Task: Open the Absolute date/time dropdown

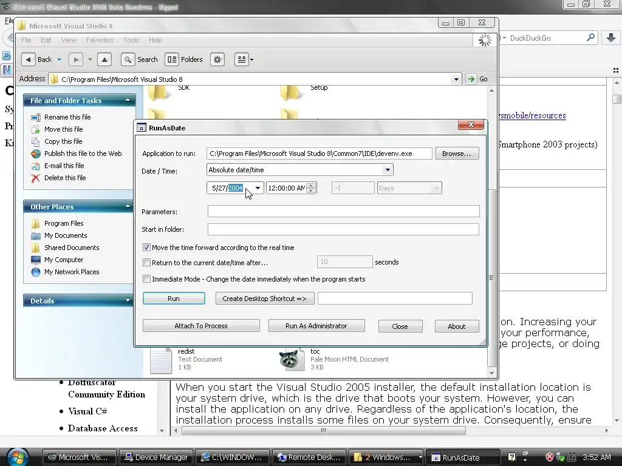Action: tap(388, 170)
